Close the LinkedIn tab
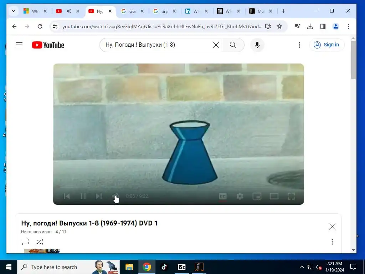365x274 pixels. (x=206, y=11)
